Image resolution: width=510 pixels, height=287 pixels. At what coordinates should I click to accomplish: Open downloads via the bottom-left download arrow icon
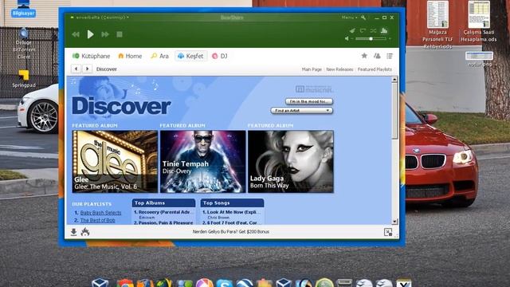(74, 232)
